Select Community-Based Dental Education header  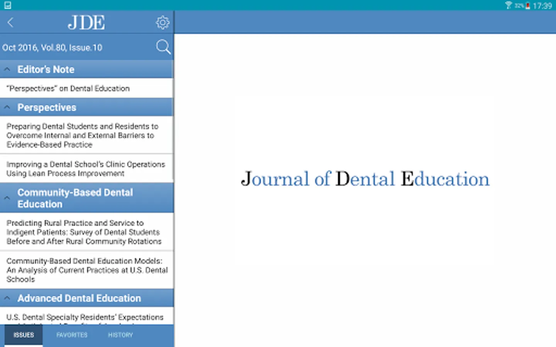click(87, 198)
